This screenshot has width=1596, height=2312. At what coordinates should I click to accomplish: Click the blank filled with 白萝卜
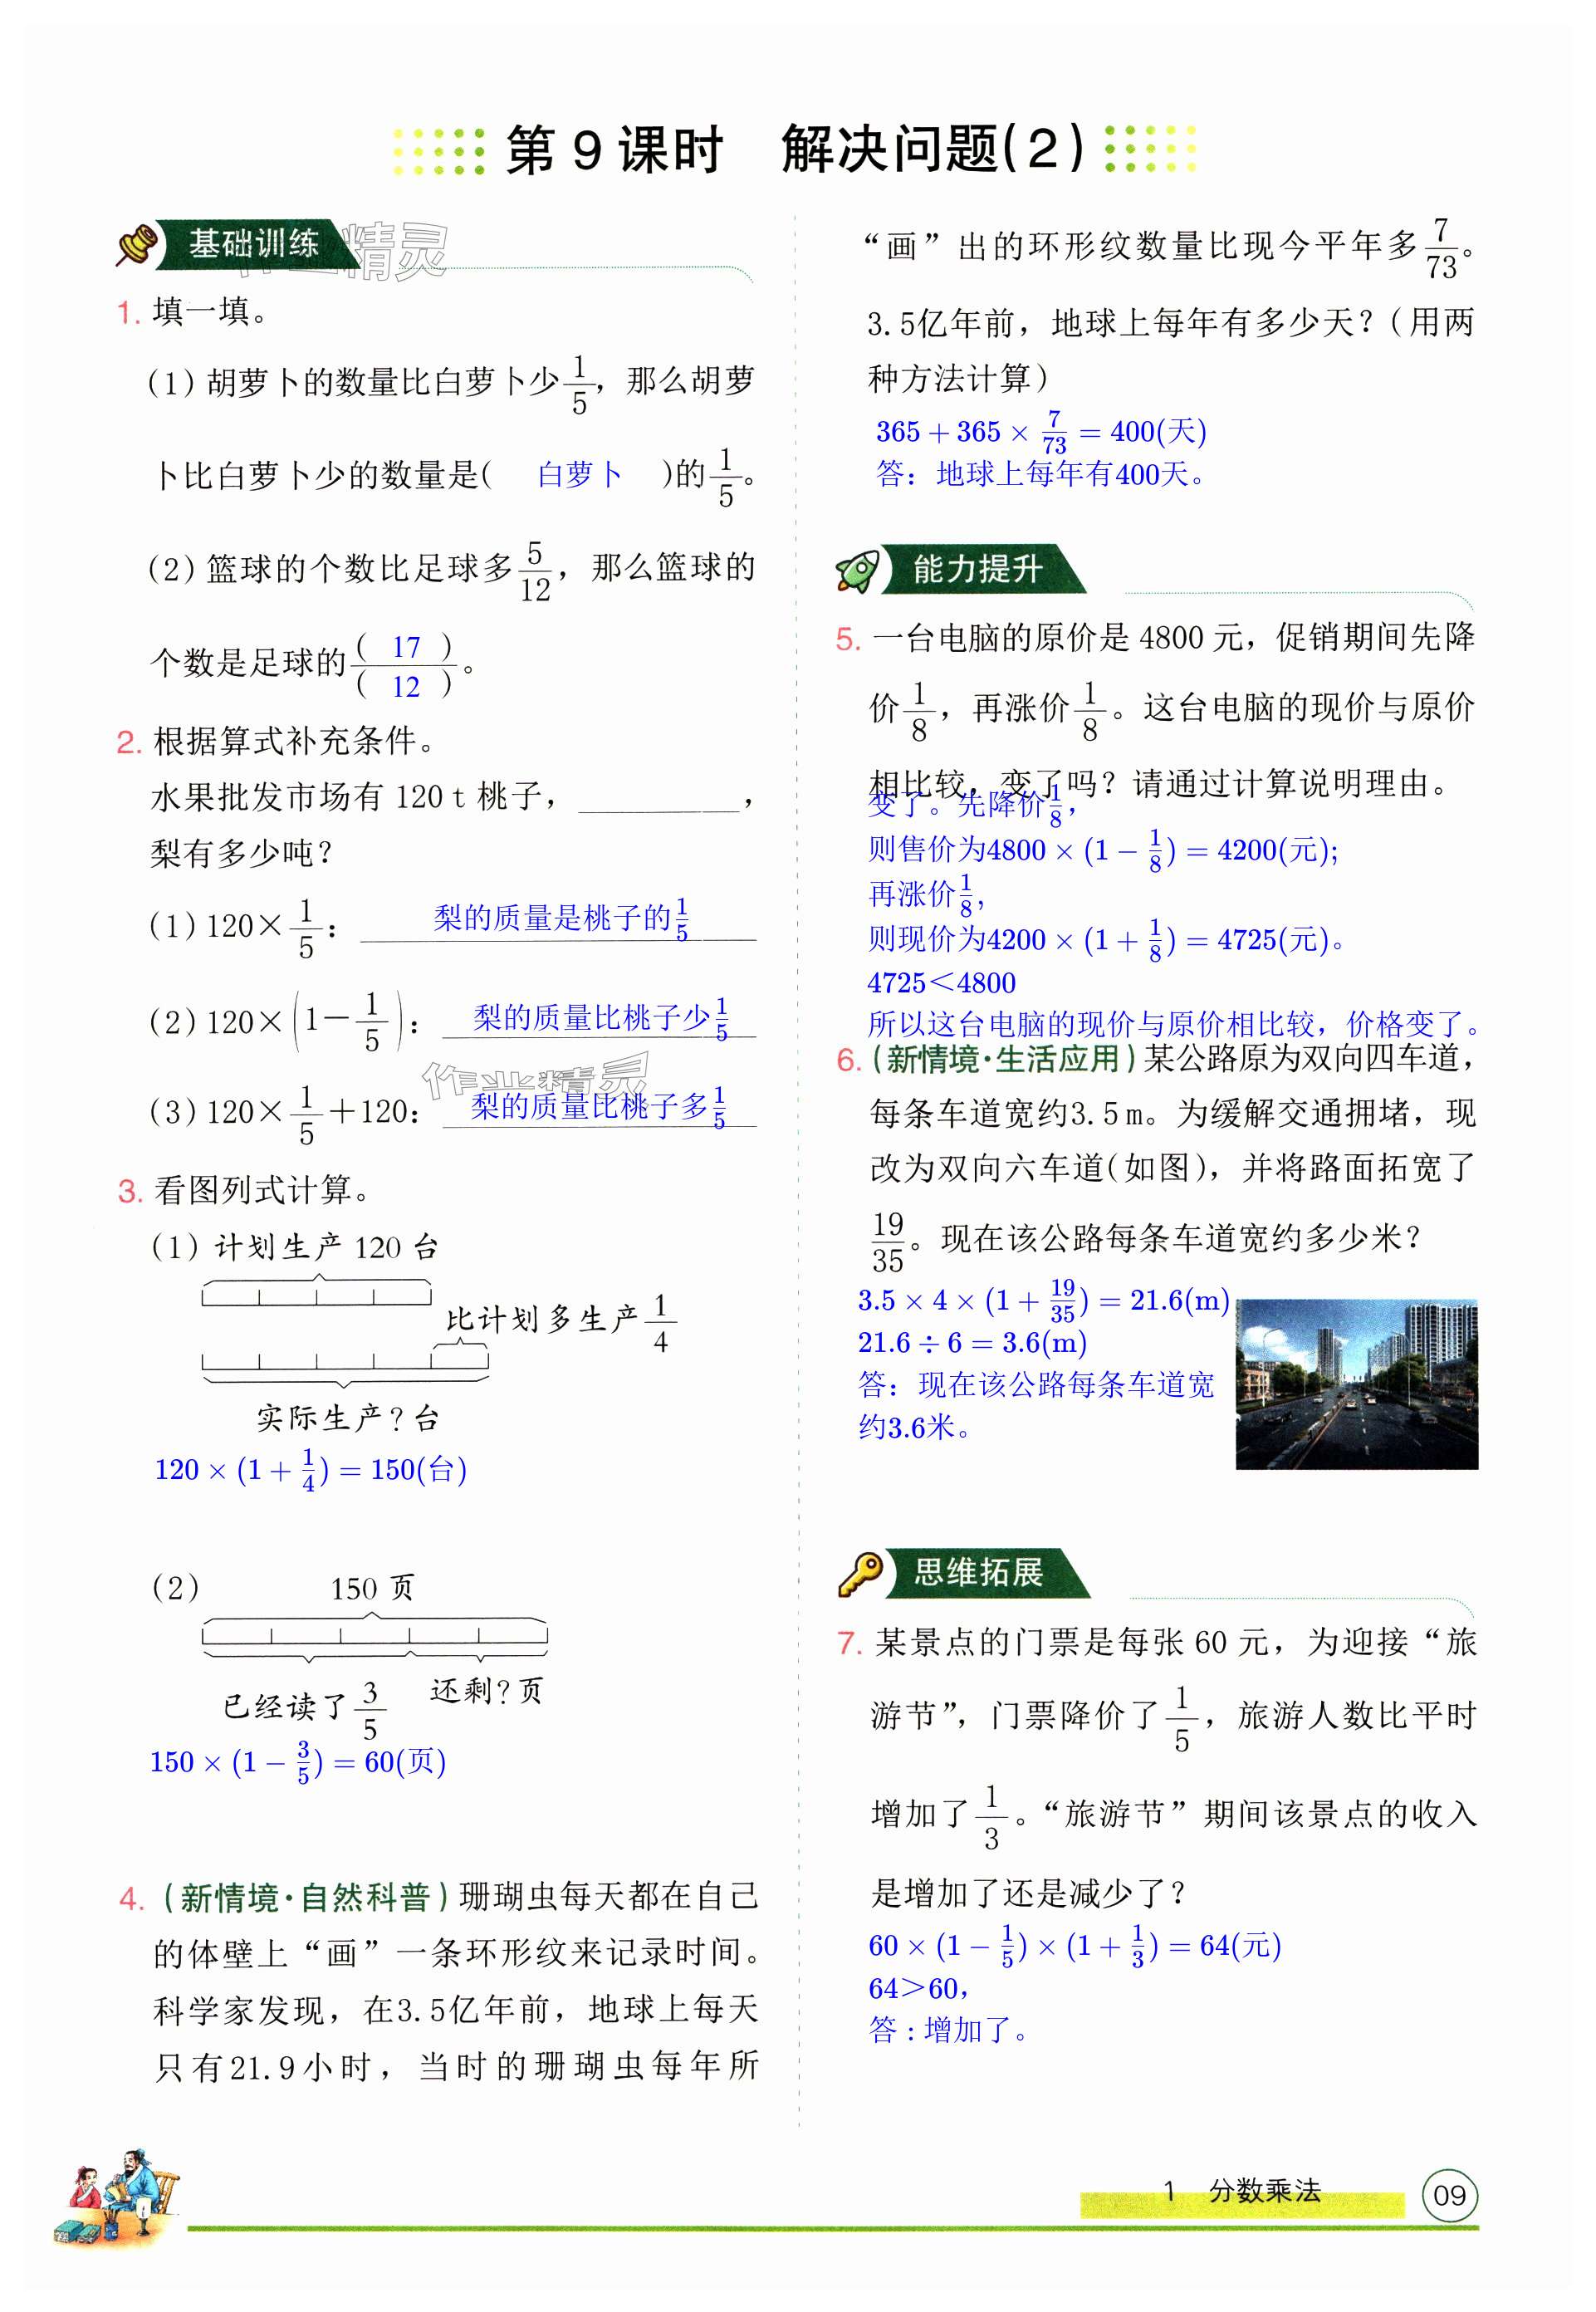(x=579, y=474)
